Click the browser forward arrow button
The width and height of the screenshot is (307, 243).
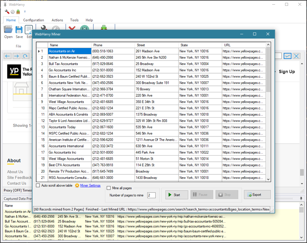click(x=17, y=56)
